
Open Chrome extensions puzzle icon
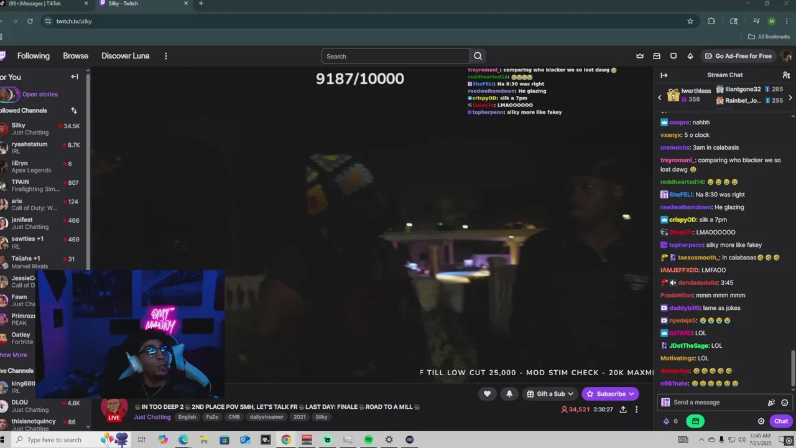[x=711, y=21]
